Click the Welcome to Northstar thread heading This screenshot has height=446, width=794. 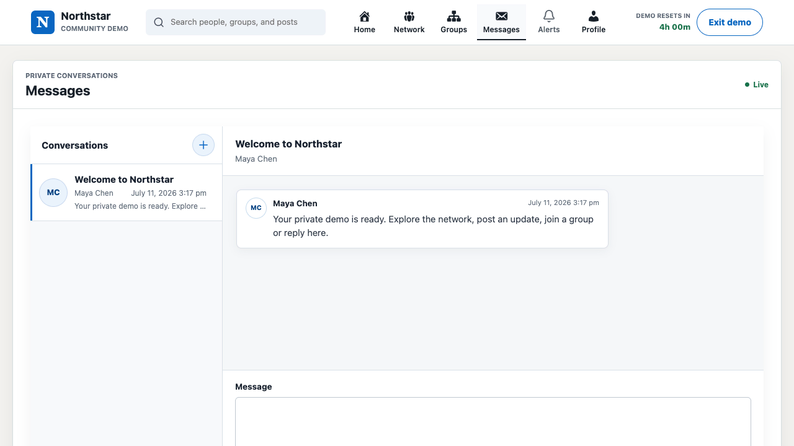click(x=288, y=144)
